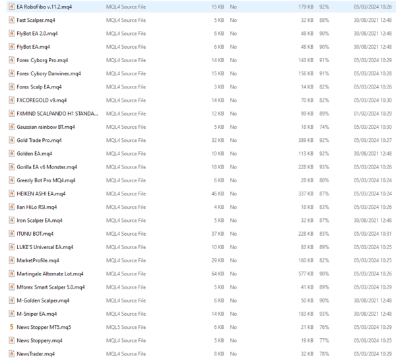Click the Fast Scalper.mq4 file icon

click(x=12, y=20)
